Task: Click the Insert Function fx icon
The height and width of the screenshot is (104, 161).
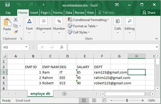Action: (61, 47)
